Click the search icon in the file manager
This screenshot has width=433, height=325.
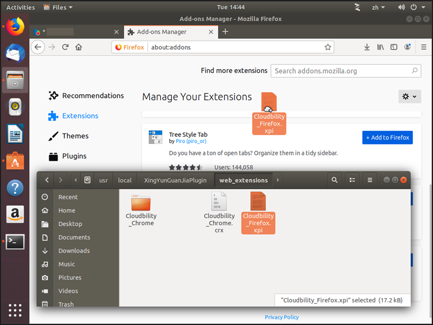(x=334, y=180)
